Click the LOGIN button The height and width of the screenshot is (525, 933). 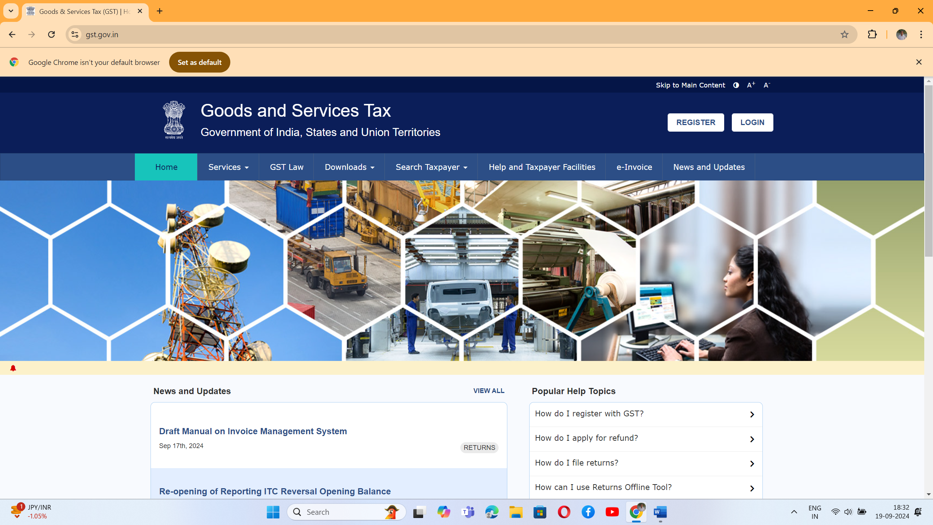(x=752, y=122)
